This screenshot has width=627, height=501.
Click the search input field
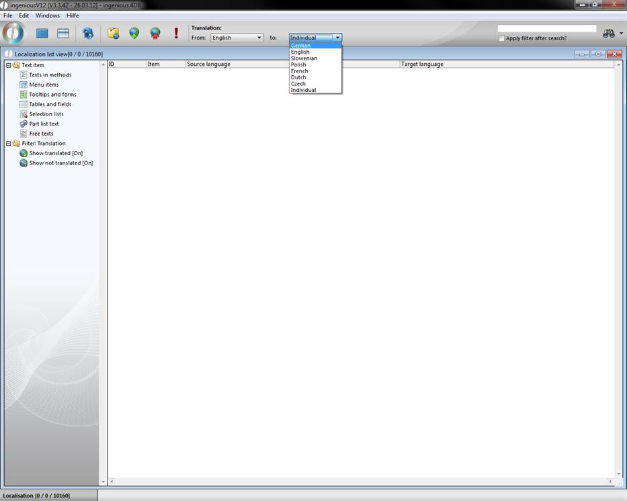coord(546,28)
